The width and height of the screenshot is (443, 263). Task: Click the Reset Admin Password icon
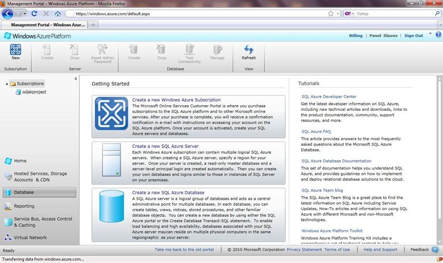pyautogui.click(x=102, y=49)
